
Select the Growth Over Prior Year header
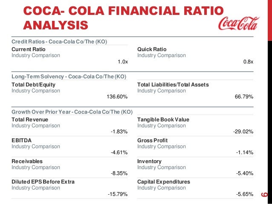72,112
